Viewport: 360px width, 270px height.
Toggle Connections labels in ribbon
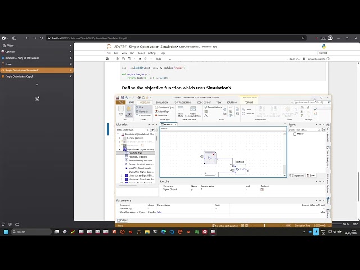pyautogui.click(x=143, y=115)
